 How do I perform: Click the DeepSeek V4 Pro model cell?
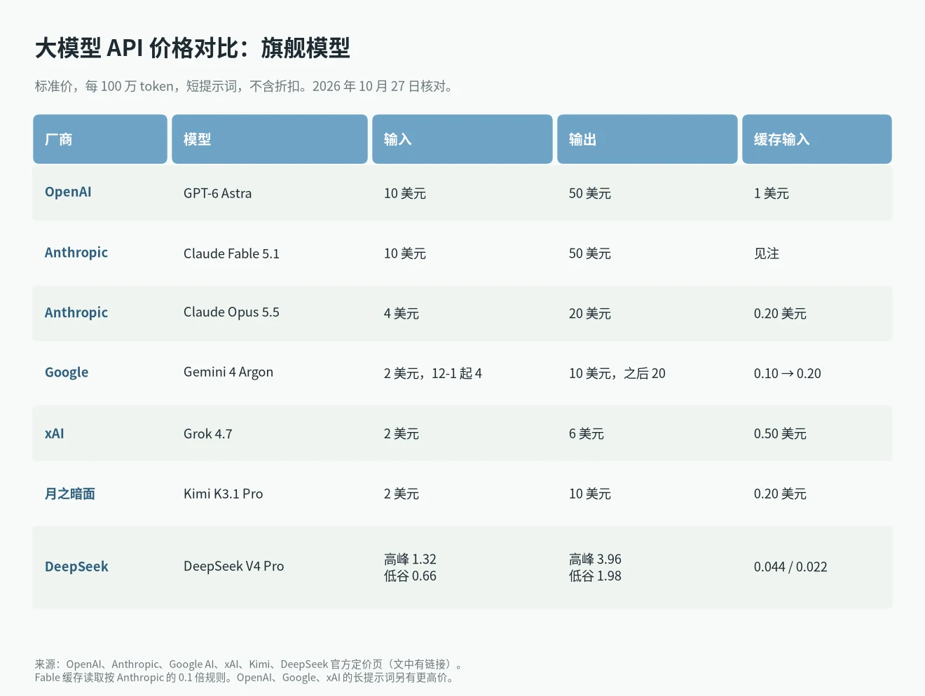[x=233, y=566]
